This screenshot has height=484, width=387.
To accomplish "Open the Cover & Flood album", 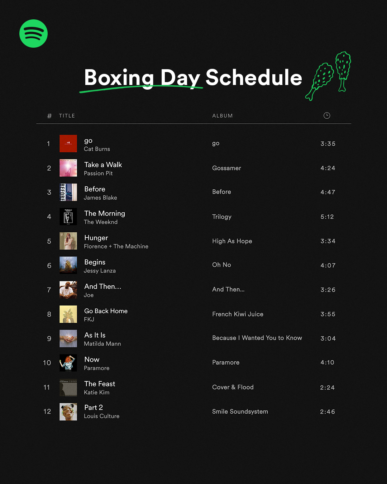I will pos(233,387).
